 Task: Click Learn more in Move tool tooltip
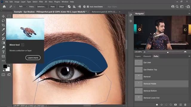pos(33,58)
